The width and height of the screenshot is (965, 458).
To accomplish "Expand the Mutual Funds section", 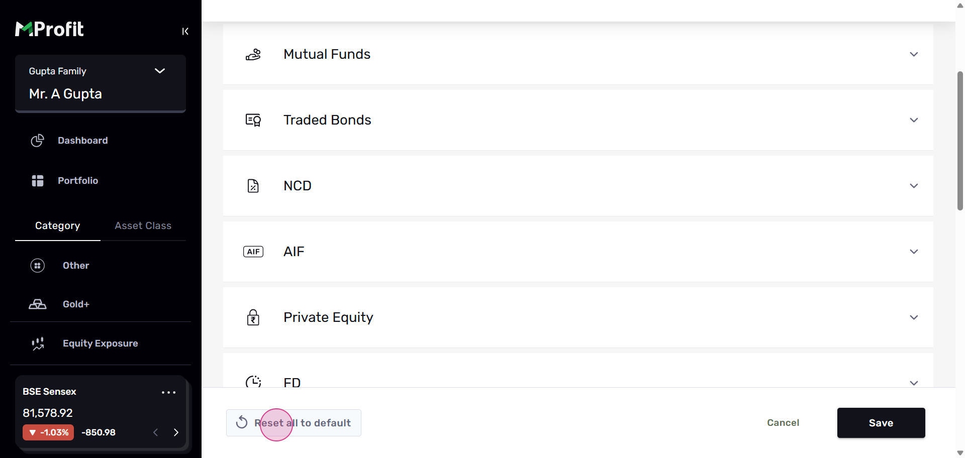I will (914, 54).
